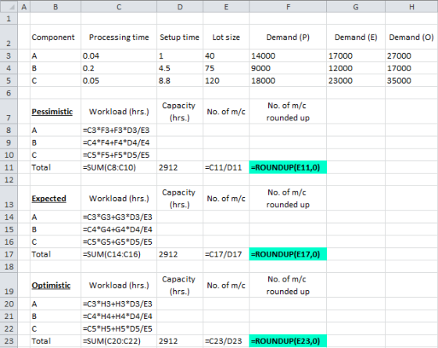Select capacity cell 2912 in row 17
The width and height of the screenshot is (438, 348).
pos(180,254)
